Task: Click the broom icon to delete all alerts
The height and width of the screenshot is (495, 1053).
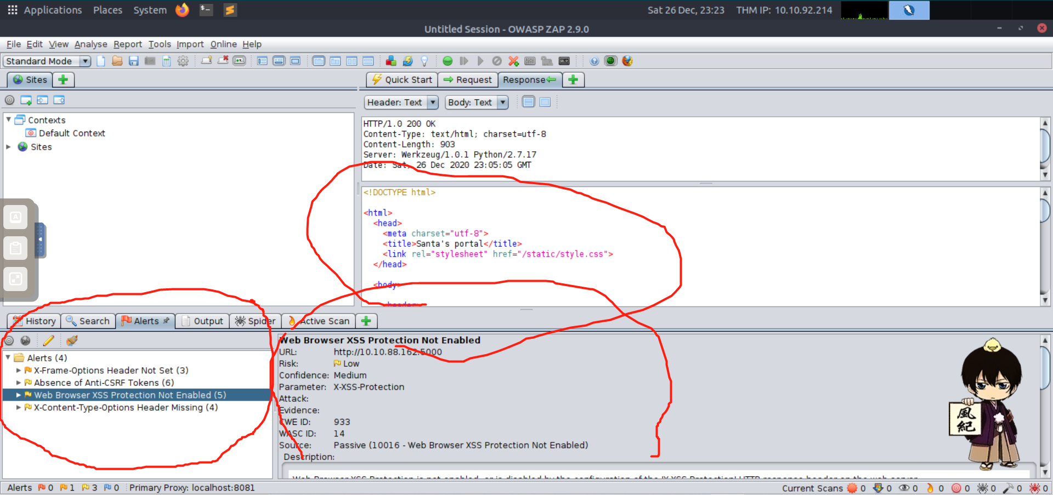Action: 72,340
